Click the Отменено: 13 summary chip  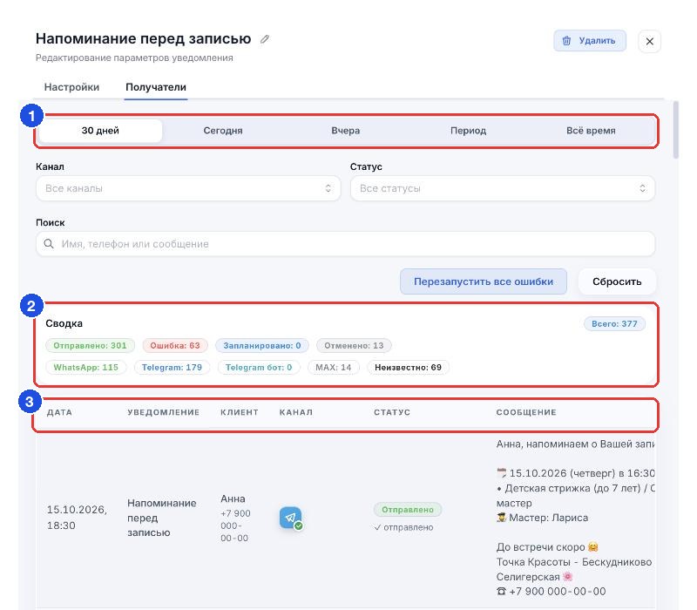pyautogui.click(x=354, y=345)
